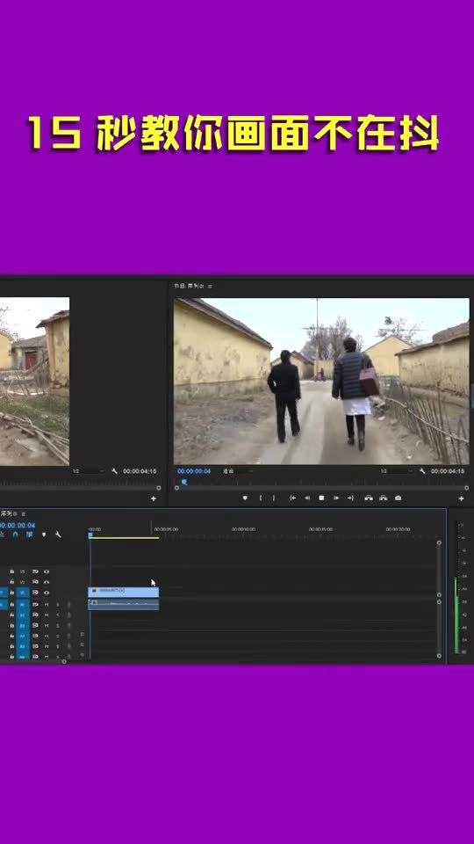Hide the V1 track output
Viewport: 474px width, 844px height.
pos(47,593)
